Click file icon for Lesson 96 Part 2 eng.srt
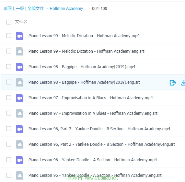 [20, 144]
